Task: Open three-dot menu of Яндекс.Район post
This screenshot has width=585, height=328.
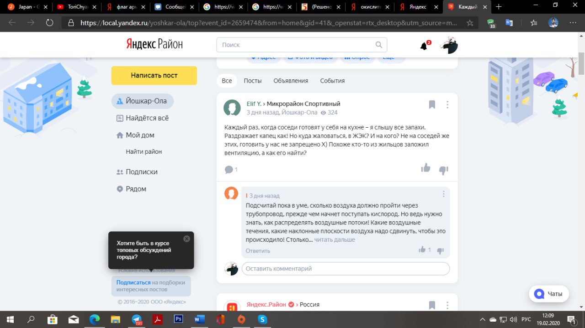Action: coord(447,305)
